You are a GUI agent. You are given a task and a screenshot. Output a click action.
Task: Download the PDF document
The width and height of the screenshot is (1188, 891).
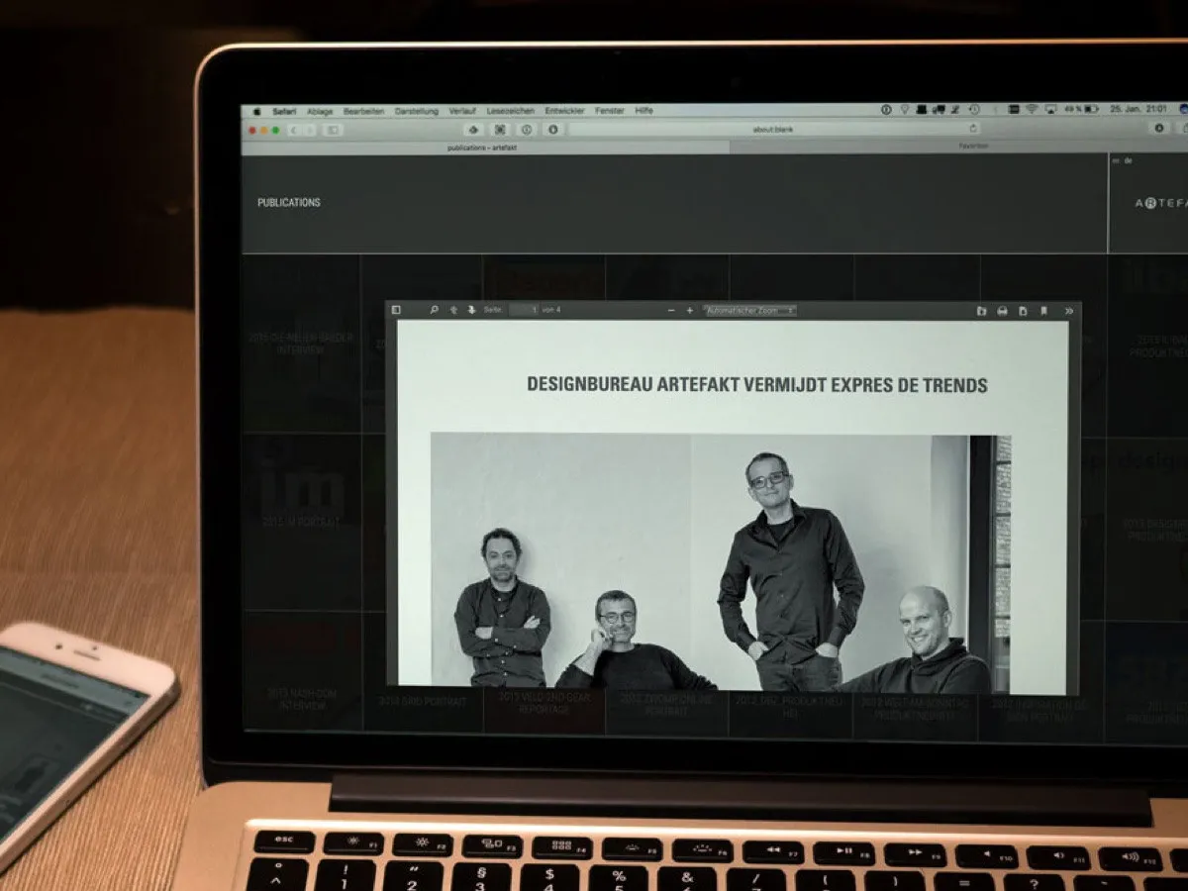tap(1023, 311)
